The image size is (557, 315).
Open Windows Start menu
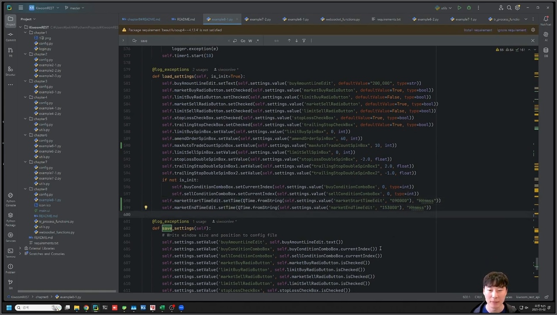(9, 308)
